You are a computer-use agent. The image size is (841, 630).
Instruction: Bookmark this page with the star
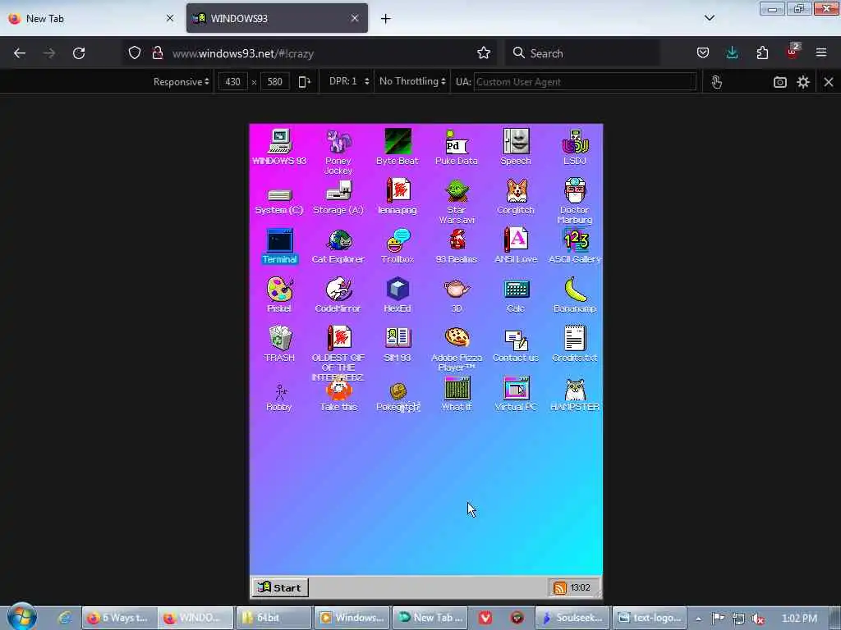[484, 53]
